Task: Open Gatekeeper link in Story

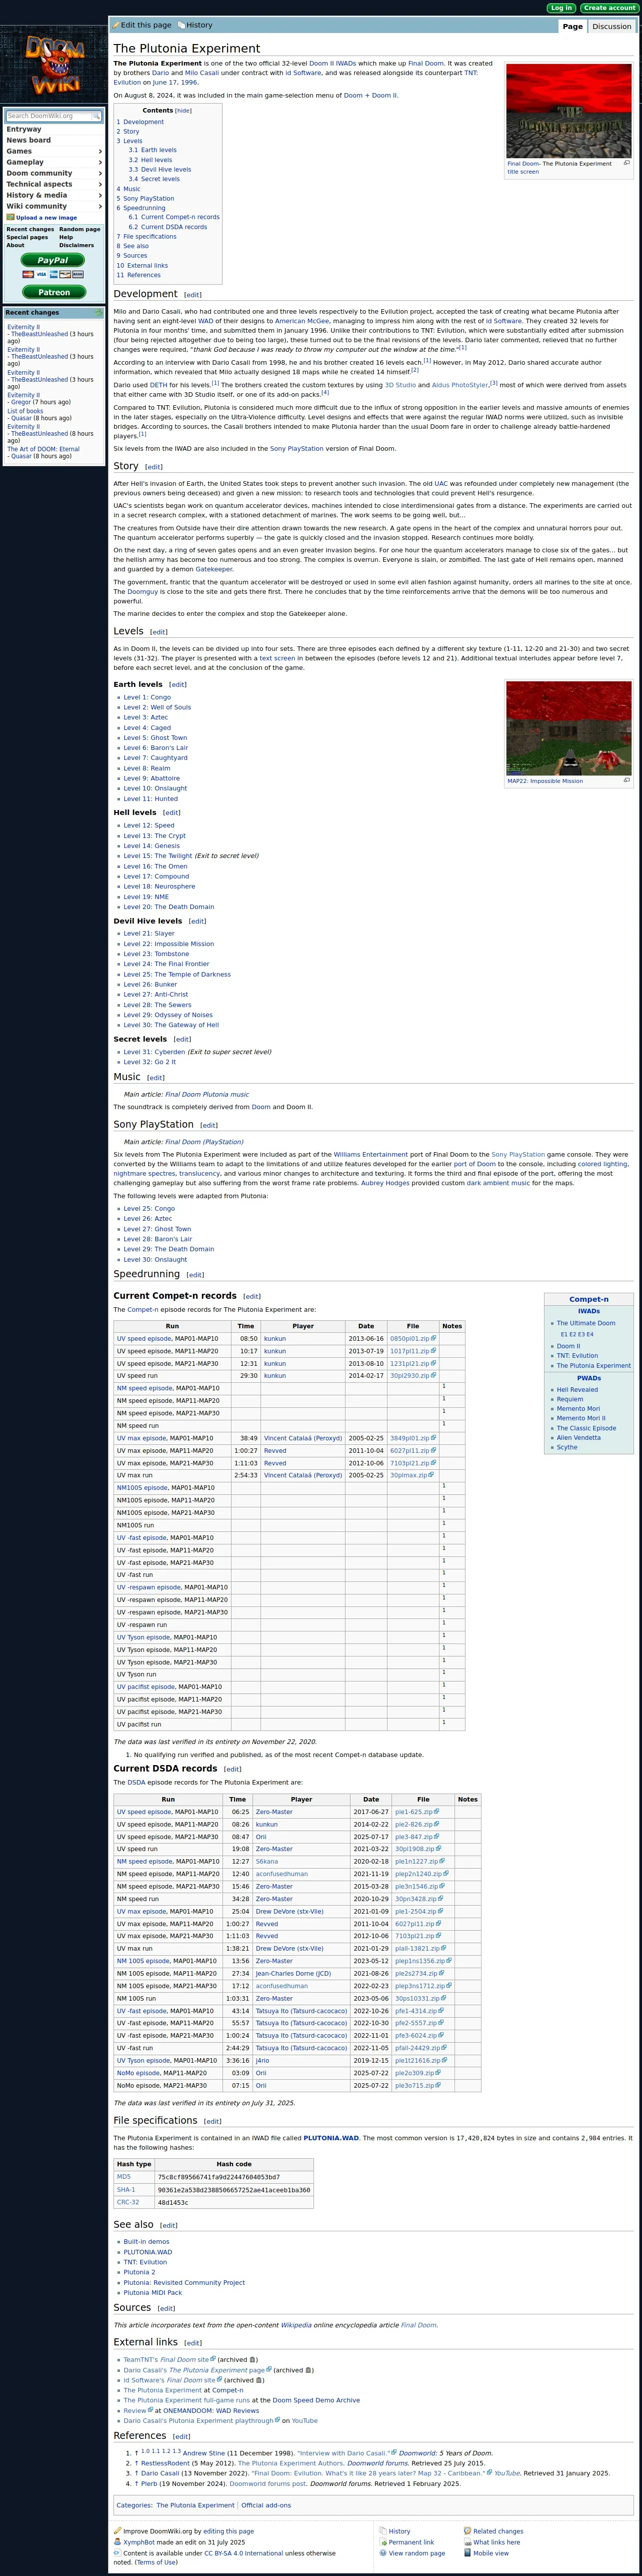Action: point(214,569)
